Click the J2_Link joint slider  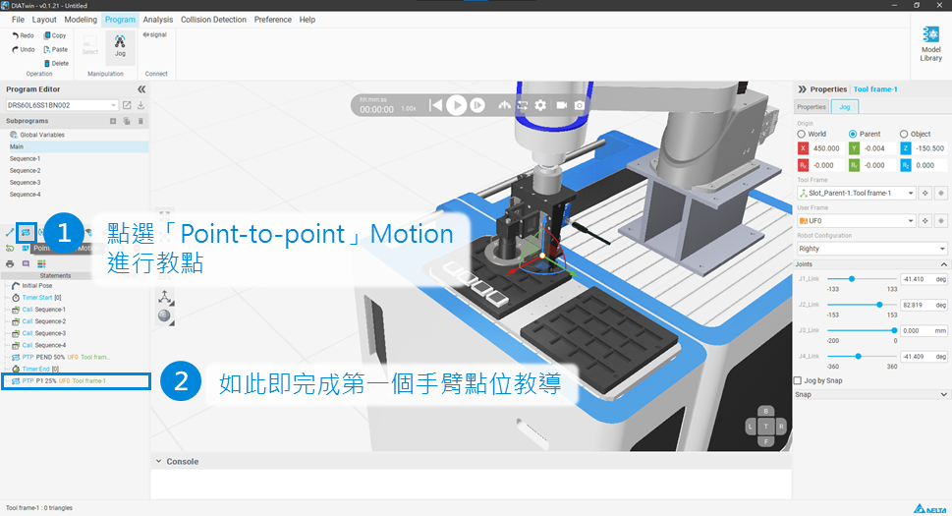863,305
